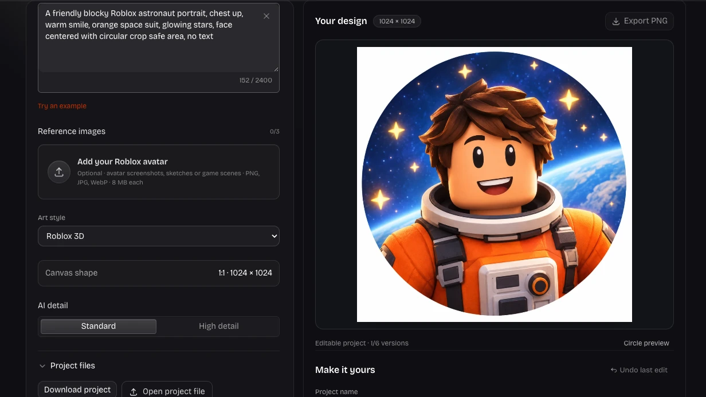Click the upload icon in Open project file
Screen dimensions: 706x397
pos(134,392)
